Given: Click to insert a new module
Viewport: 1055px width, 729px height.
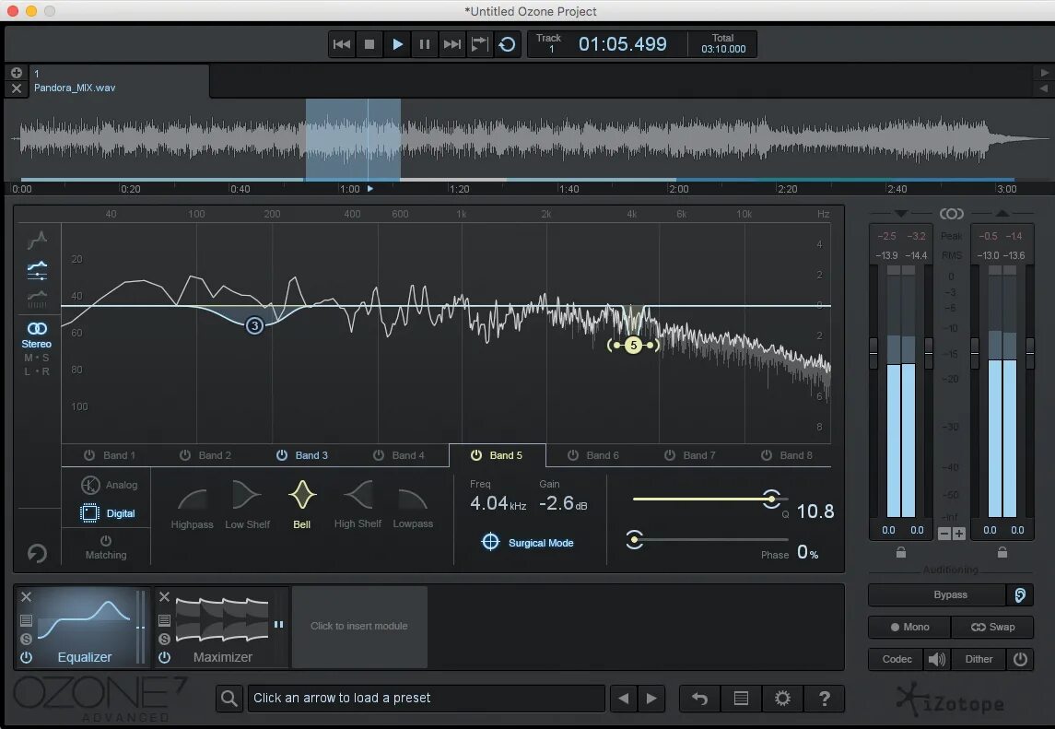Looking at the screenshot, I should [359, 626].
